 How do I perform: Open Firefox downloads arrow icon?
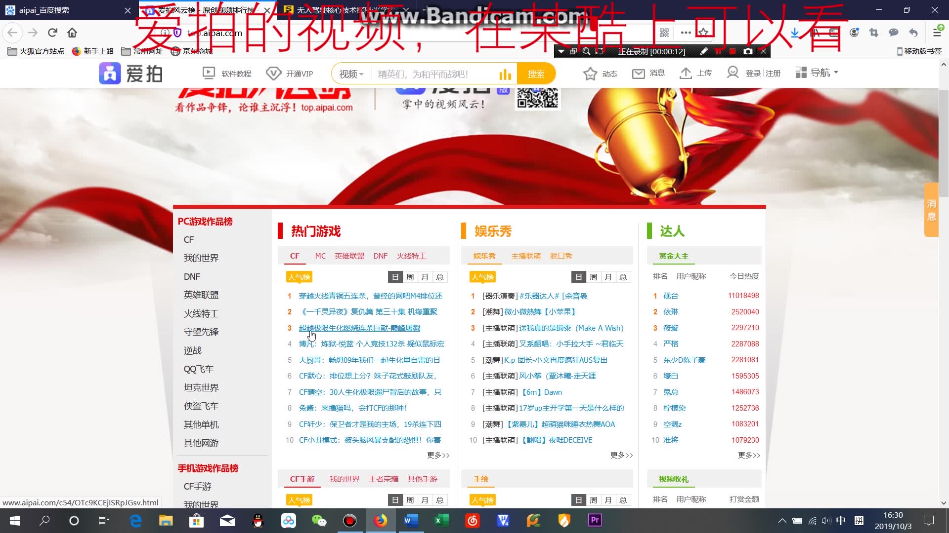pyautogui.click(x=795, y=33)
